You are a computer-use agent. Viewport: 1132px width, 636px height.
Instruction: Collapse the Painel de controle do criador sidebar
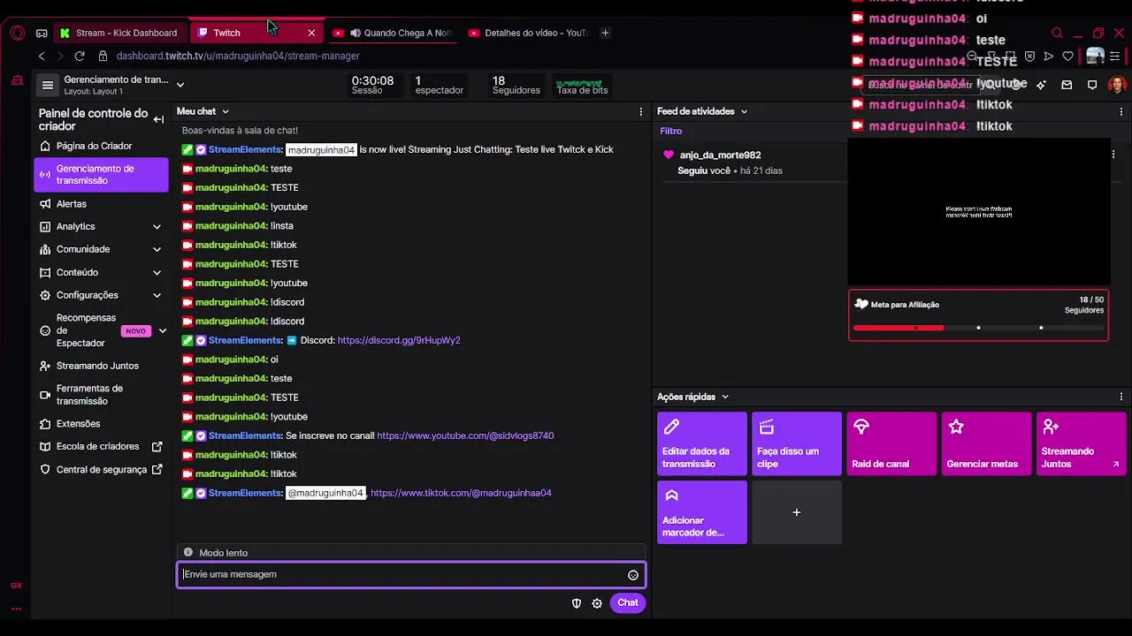[x=158, y=119]
